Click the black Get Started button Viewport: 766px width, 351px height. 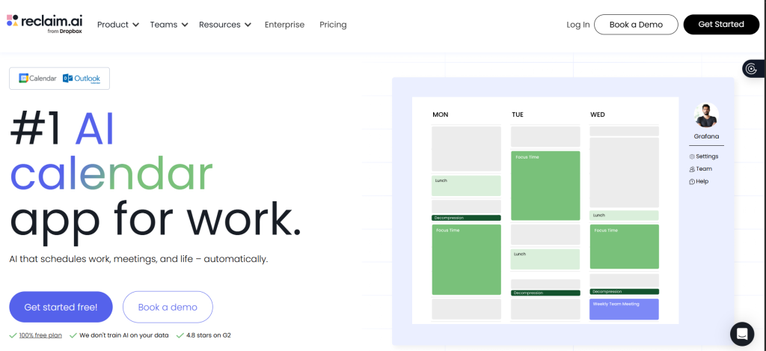point(721,25)
